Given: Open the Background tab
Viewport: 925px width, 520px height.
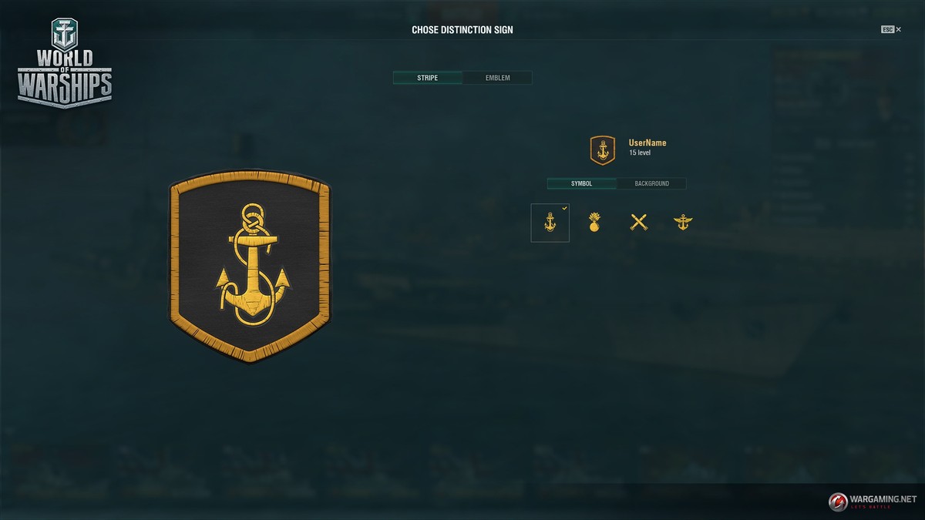Looking at the screenshot, I should [x=651, y=183].
